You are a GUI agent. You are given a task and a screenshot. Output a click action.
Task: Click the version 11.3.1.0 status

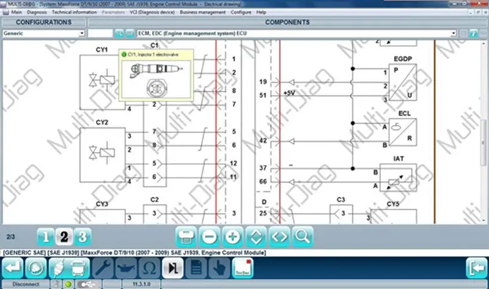tap(141, 284)
